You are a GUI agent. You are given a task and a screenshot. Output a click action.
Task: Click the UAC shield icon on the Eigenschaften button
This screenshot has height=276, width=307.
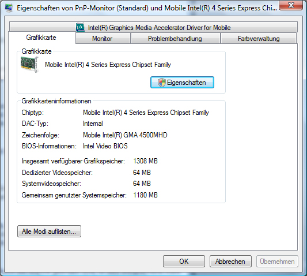[x=162, y=83]
